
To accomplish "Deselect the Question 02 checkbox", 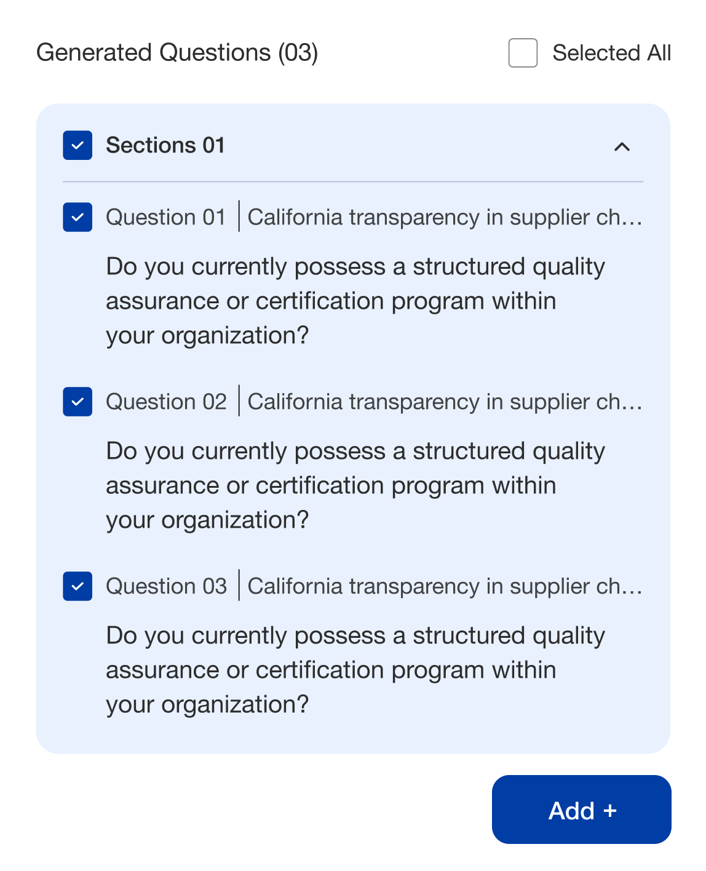I will [77, 402].
